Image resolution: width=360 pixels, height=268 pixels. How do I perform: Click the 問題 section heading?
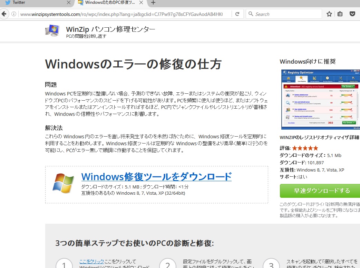tap(51, 85)
